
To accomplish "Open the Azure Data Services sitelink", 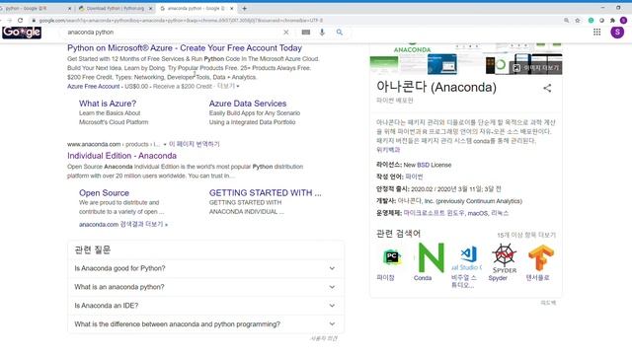I will 248,104.
